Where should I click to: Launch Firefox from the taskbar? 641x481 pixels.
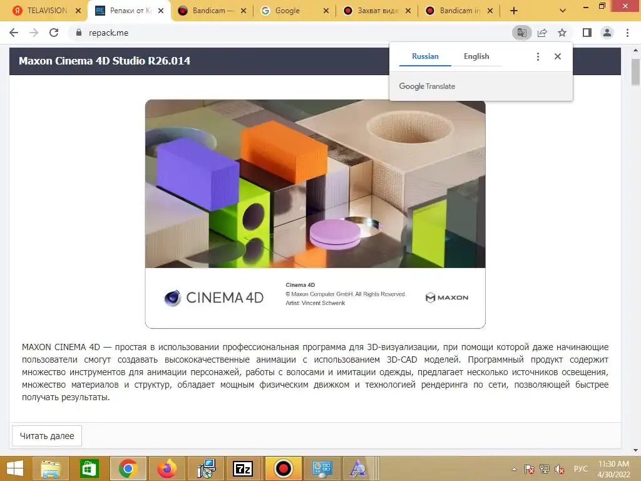[167, 468]
